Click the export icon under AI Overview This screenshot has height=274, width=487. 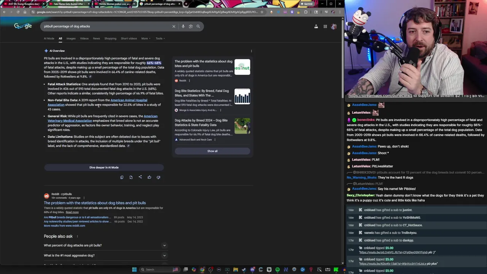131,177
